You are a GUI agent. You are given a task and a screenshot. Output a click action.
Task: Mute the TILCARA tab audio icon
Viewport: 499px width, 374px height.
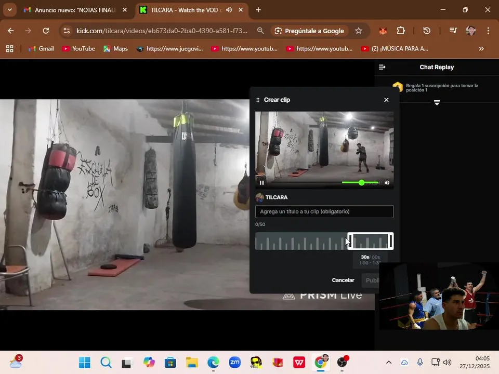click(x=229, y=10)
